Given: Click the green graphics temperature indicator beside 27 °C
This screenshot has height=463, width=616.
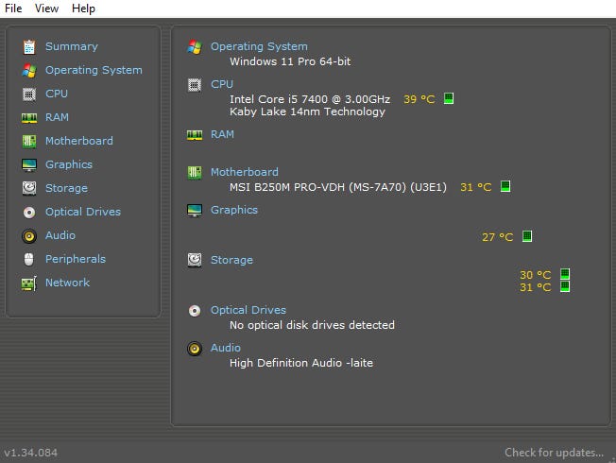Looking at the screenshot, I should 527,236.
